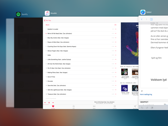Open the Musikk app icon
Image resolution: width=168 pixels, height=126 pixels.
tap(47, 13)
